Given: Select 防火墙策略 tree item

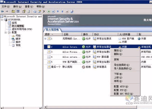Looking at the screenshot, I should 18,26.
